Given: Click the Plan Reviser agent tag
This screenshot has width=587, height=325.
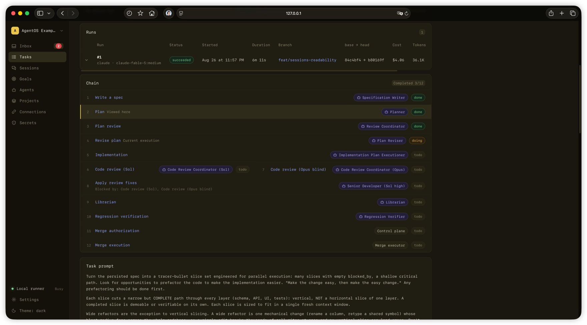Looking at the screenshot, I should (x=387, y=141).
